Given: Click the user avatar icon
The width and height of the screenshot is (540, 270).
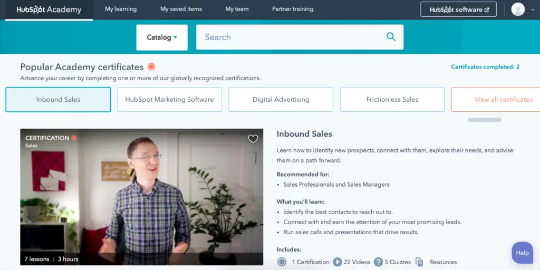Looking at the screenshot, I should pyautogui.click(x=518, y=9).
